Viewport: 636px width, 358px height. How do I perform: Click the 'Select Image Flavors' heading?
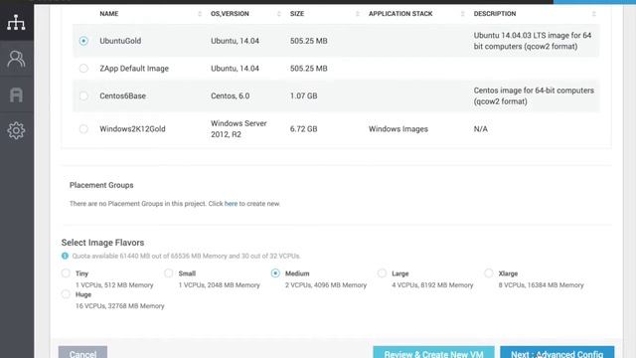[x=102, y=243]
